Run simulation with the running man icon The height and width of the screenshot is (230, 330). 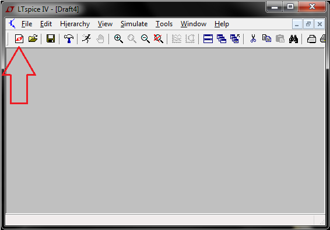tap(86, 38)
